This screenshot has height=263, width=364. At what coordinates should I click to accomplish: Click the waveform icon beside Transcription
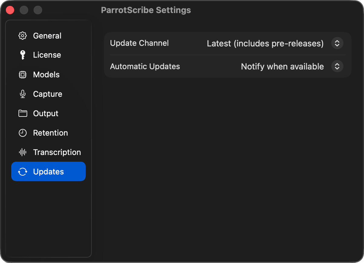click(x=23, y=152)
